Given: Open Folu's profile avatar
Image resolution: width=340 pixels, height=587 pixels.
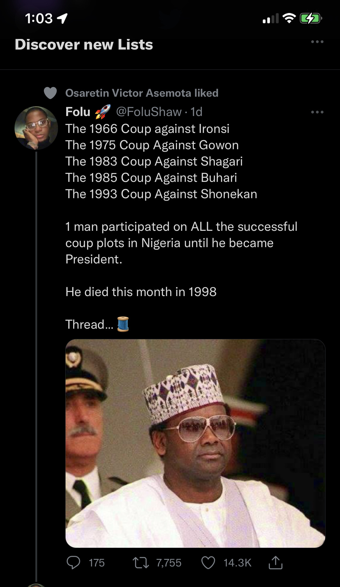Looking at the screenshot, I should click(36, 128).
